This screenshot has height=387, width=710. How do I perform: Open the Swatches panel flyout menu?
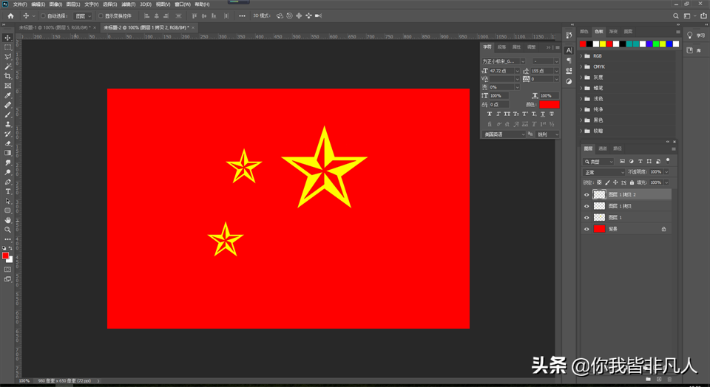(677, 32)
